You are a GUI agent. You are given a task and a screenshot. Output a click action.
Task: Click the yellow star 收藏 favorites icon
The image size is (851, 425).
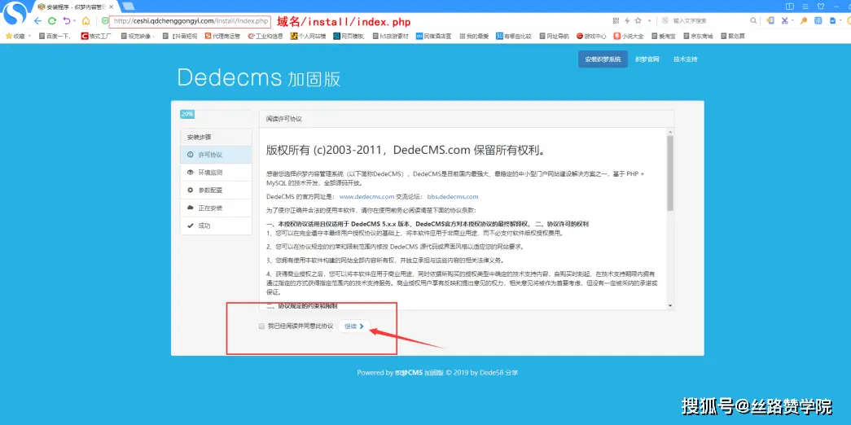tap(9, 37)
